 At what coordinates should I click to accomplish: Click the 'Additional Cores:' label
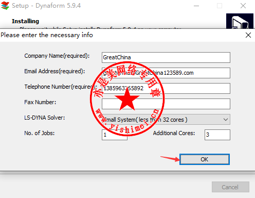[x=174, y=133]
